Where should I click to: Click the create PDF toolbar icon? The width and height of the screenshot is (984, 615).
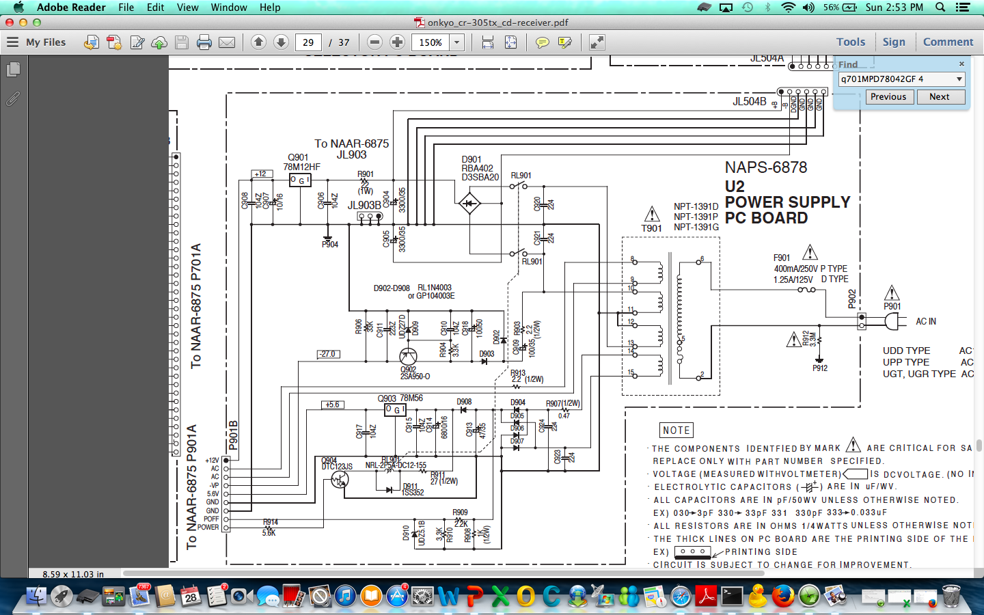click(114, 42)
